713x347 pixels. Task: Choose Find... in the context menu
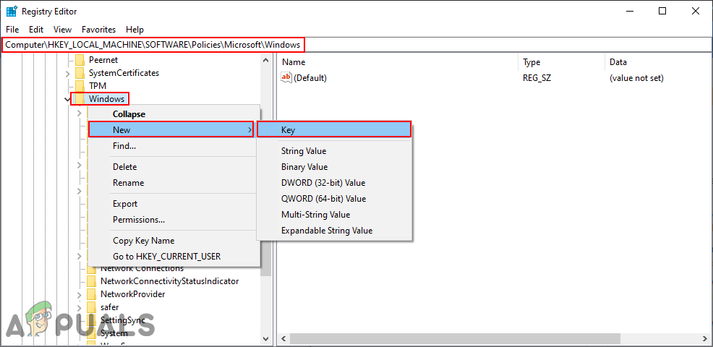point(174,146)
